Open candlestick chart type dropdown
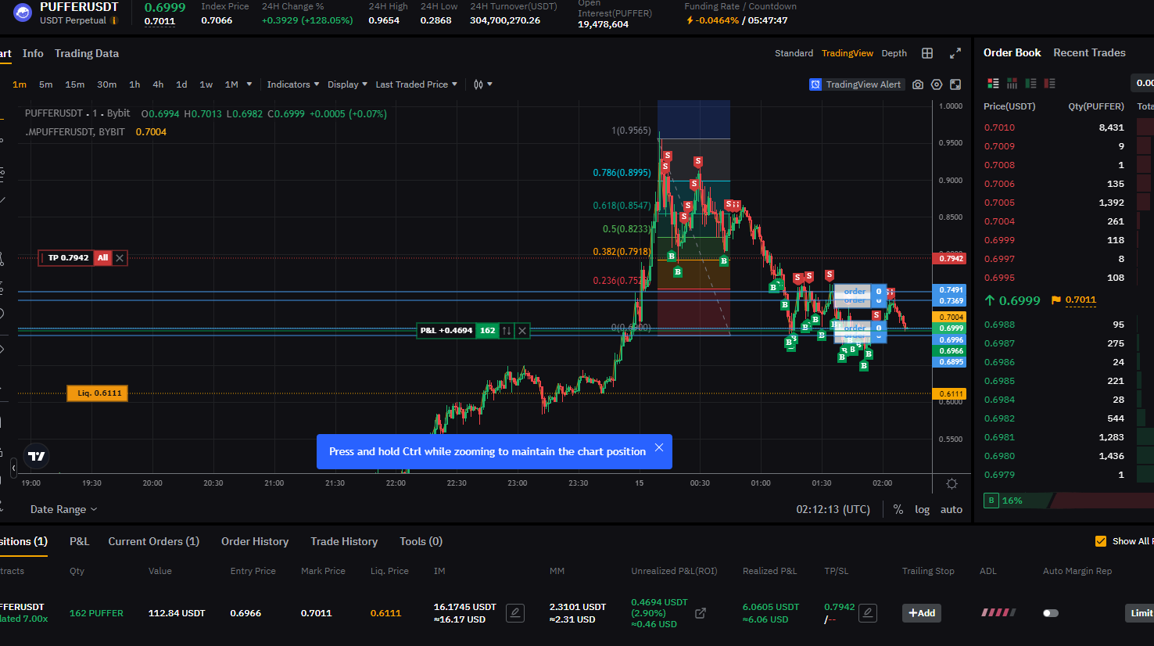Screen dimensions: 1154x646 [x=482, y=84]
